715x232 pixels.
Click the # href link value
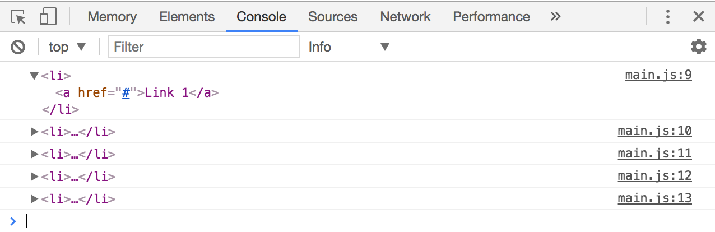point(126,93)
